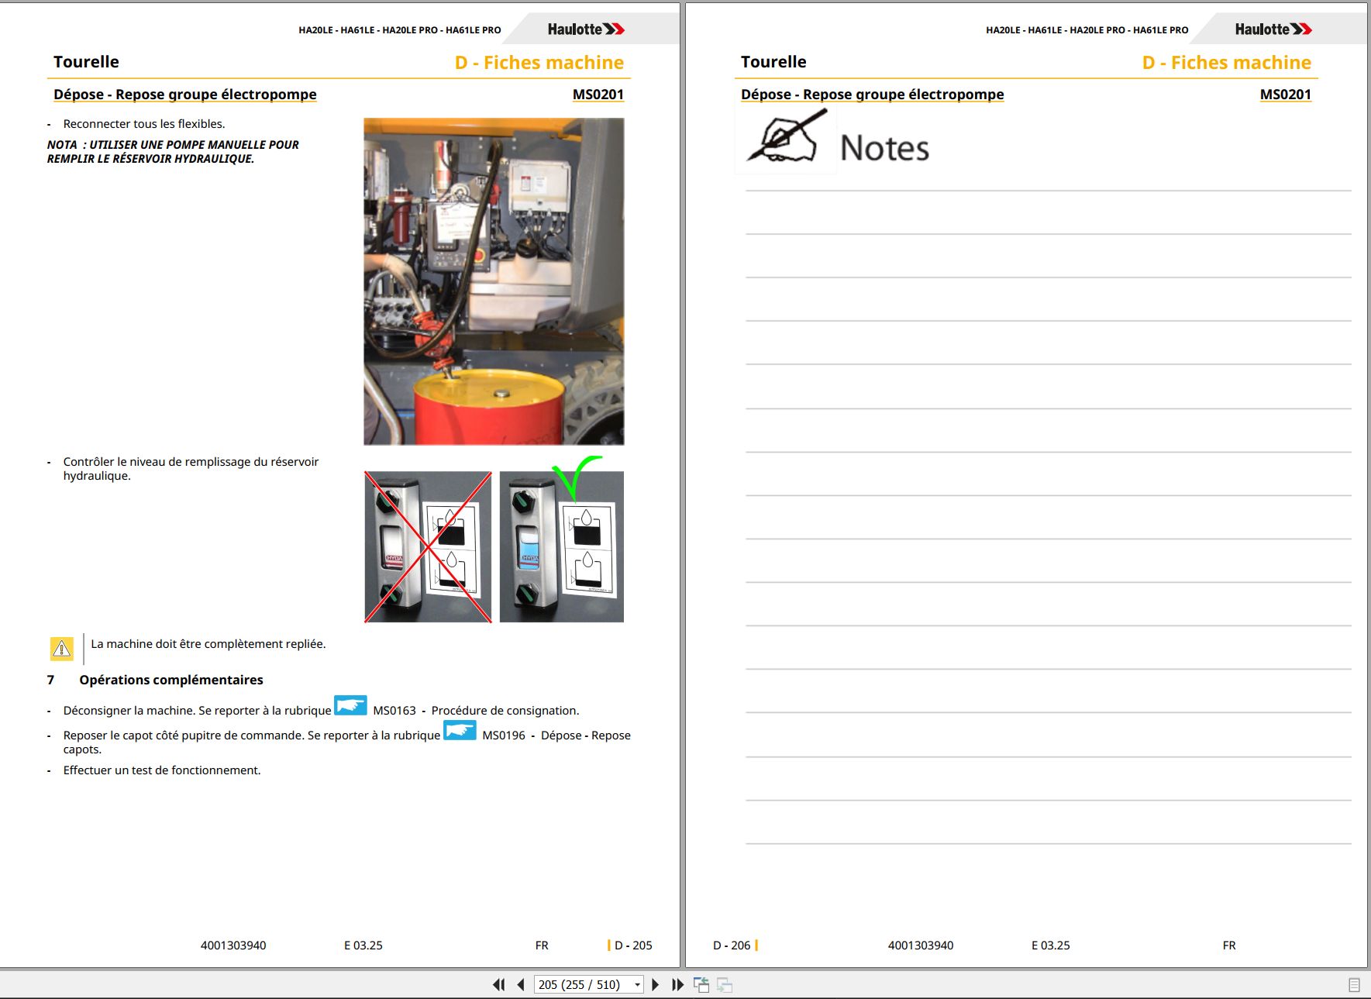Image resolution: width=1371 pixels, height=999 pixels.
Task: Go to the previous page
Action: (x=521, y=984)
